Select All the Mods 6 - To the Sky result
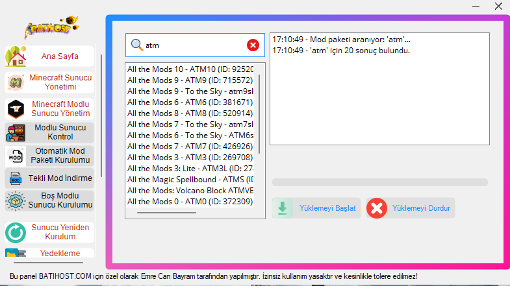Image resolution: width=510 pixels, height=286 pixels. click(x=190, y=136)
